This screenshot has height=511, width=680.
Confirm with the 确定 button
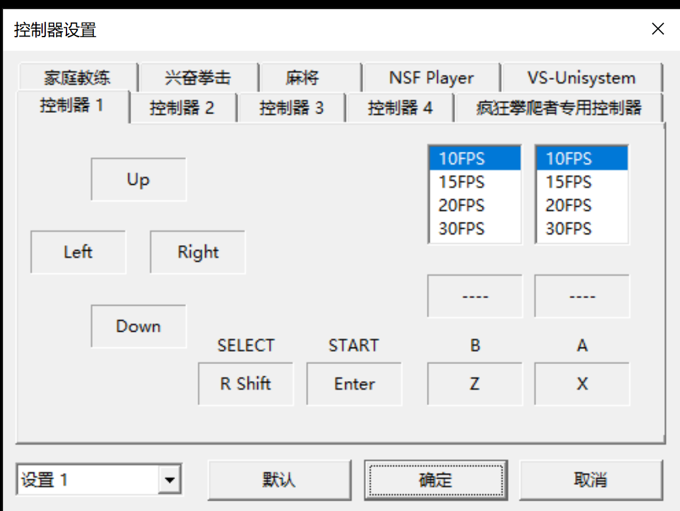tap(436, 480)
